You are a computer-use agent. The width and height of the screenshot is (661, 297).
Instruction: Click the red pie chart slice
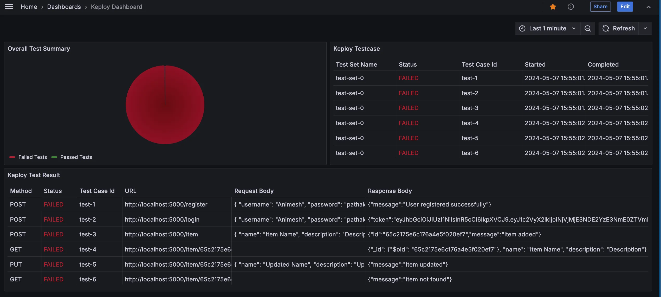pyautogui.click(x=165, y=105)
